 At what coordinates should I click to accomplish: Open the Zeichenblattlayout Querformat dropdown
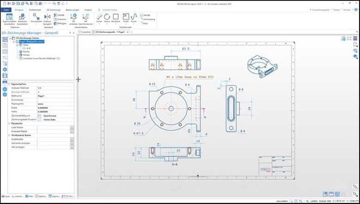coord(55,116)
